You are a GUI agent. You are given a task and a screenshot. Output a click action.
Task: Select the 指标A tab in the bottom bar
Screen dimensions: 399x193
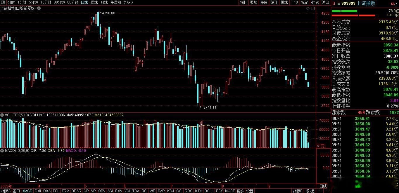click(6, 191)
